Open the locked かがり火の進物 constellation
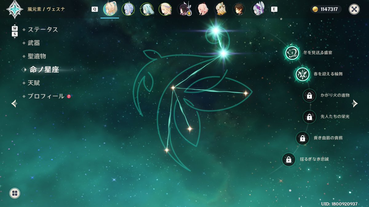Viewport: 369px width, 207px height. click(x=309, y=96)
